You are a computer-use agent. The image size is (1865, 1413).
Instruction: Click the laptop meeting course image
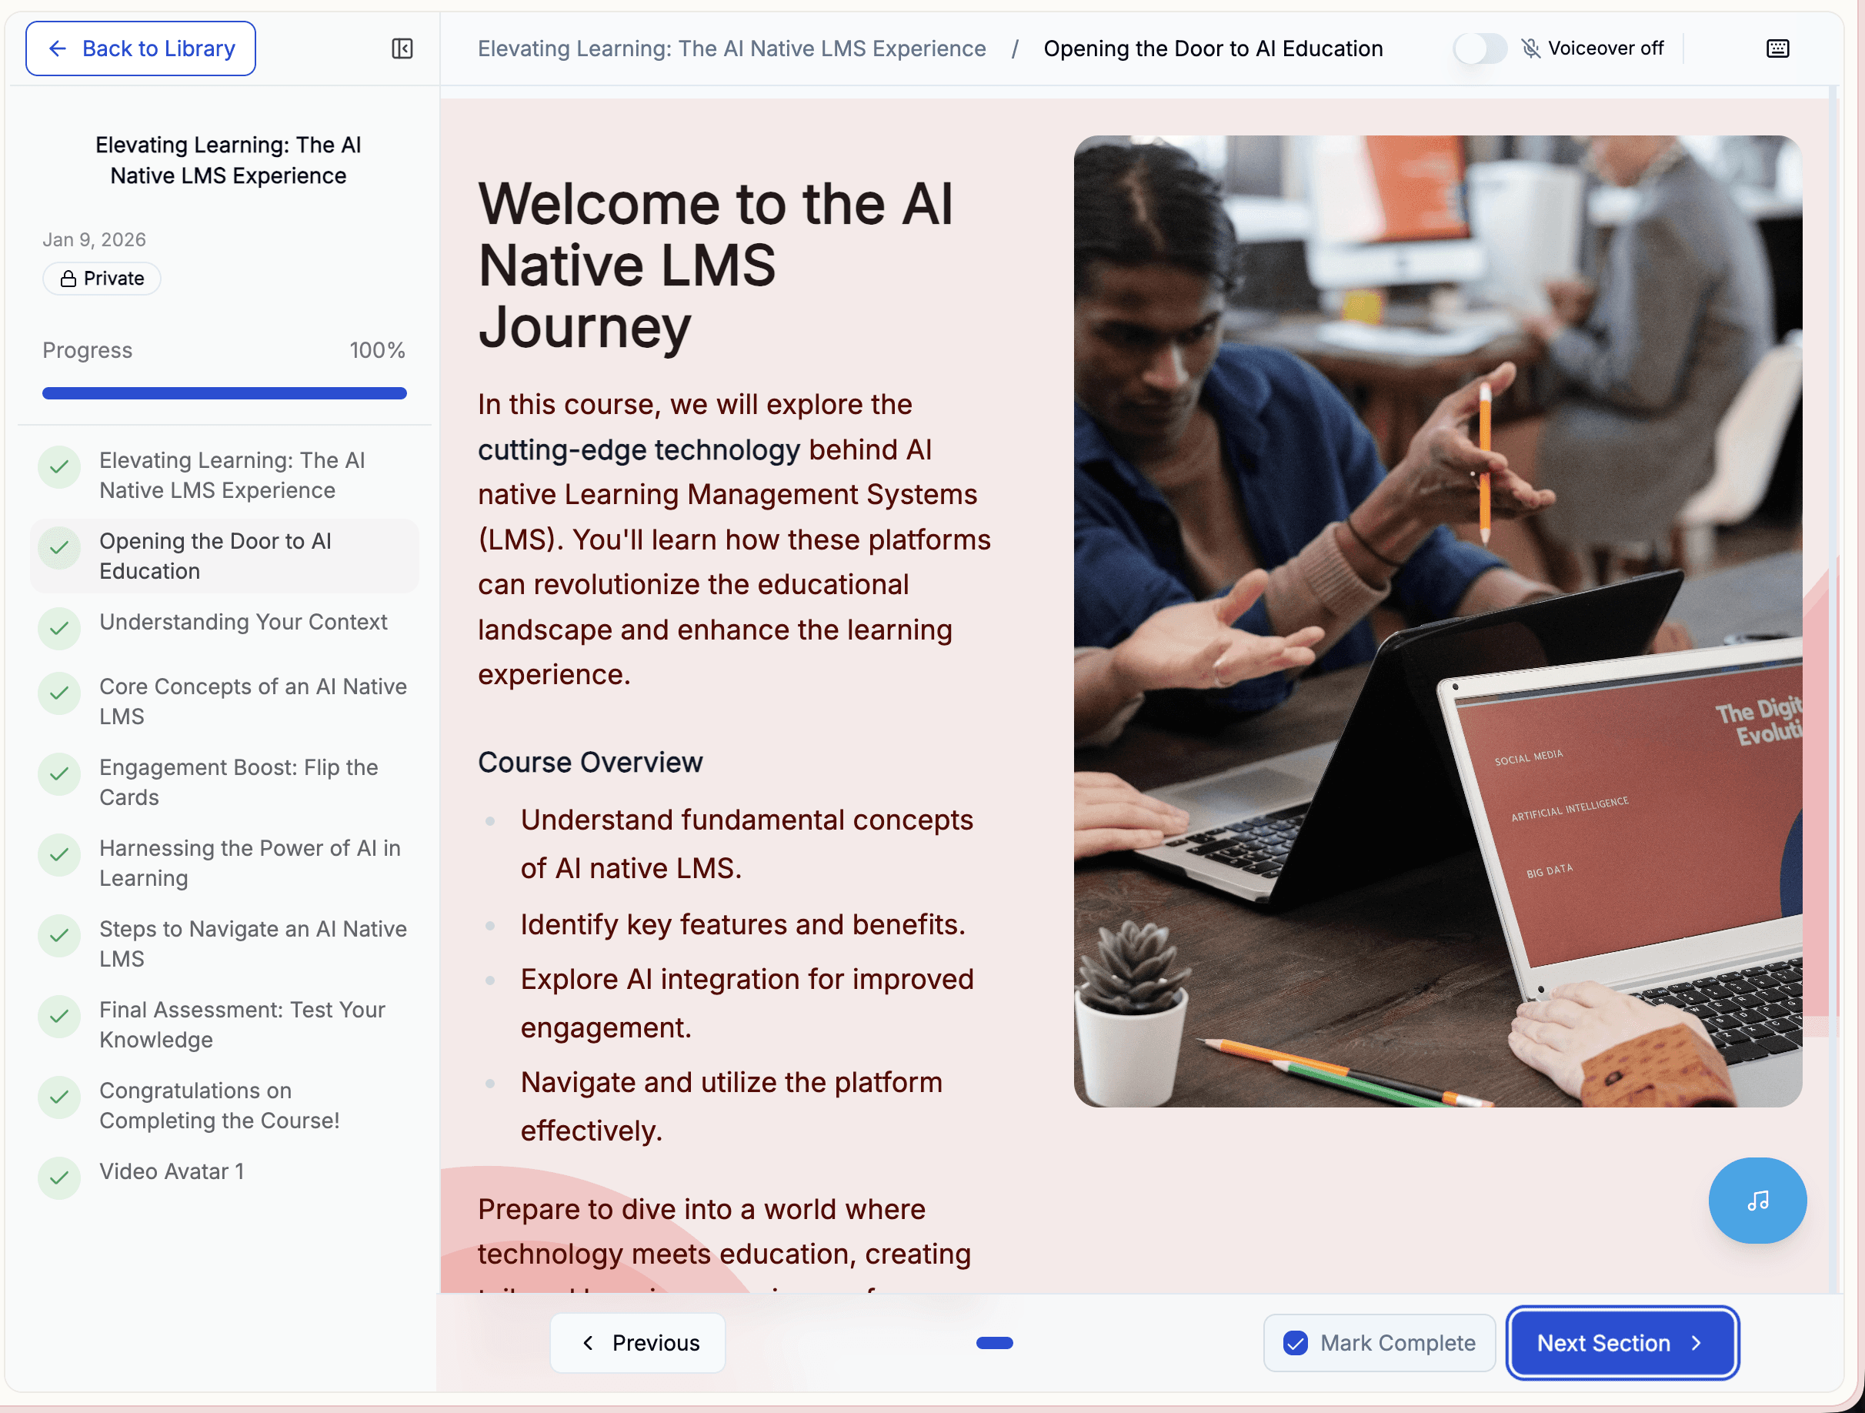[x=1436, y=621]
